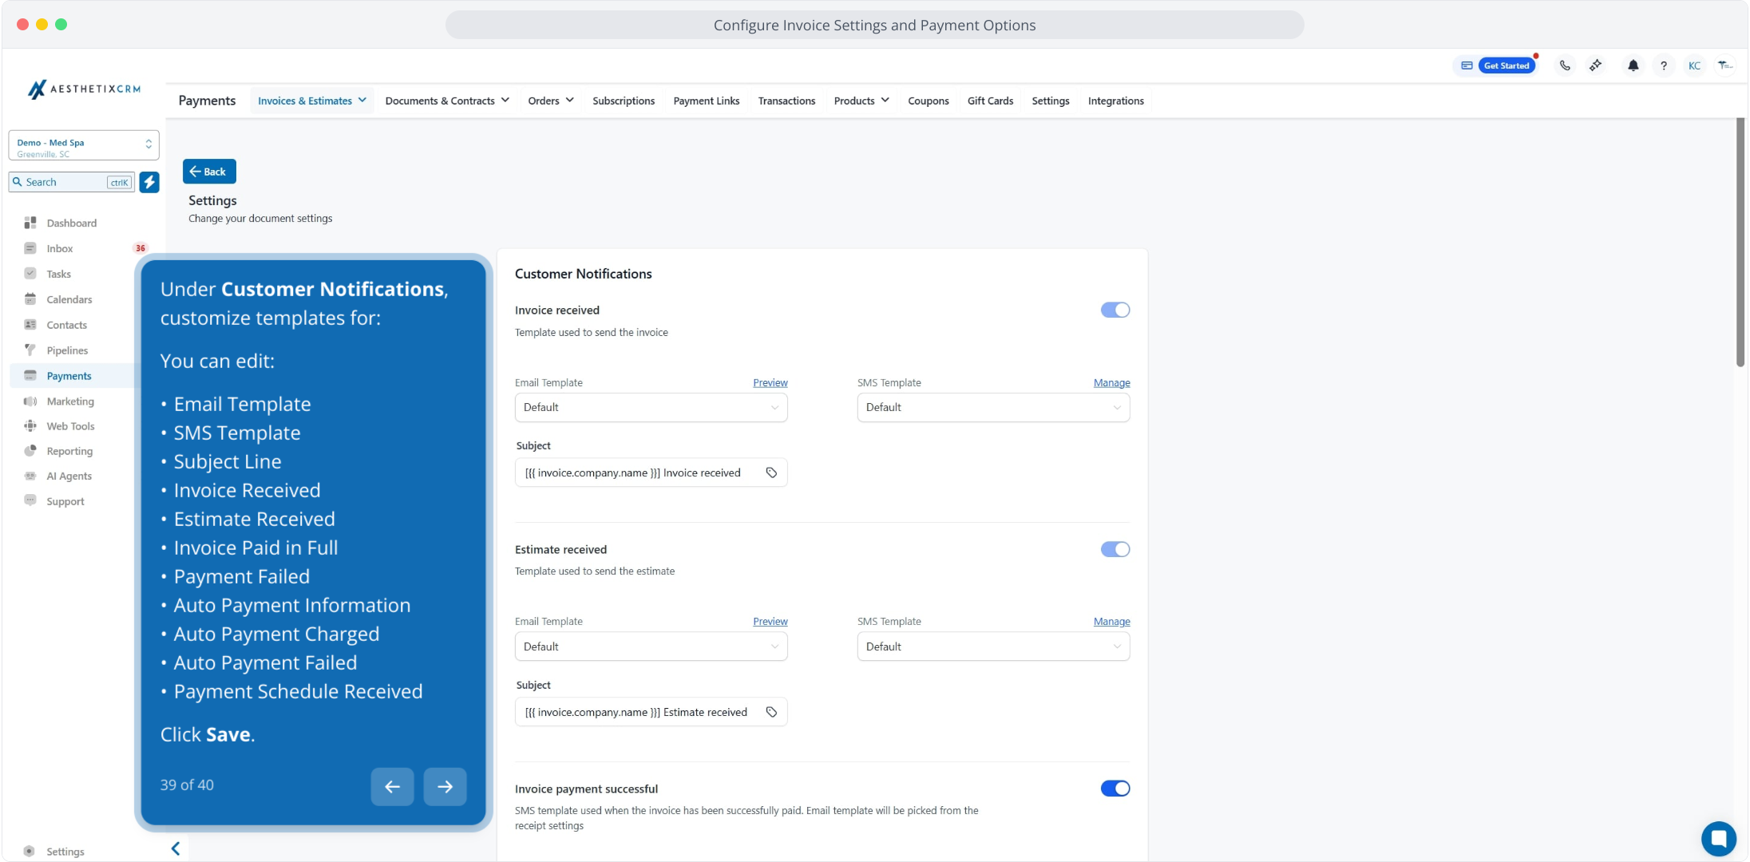Viewport: 1750px width, 862px height.
Task: Click the tag icon in Invoice received subject
Action: tap(771, 473)
